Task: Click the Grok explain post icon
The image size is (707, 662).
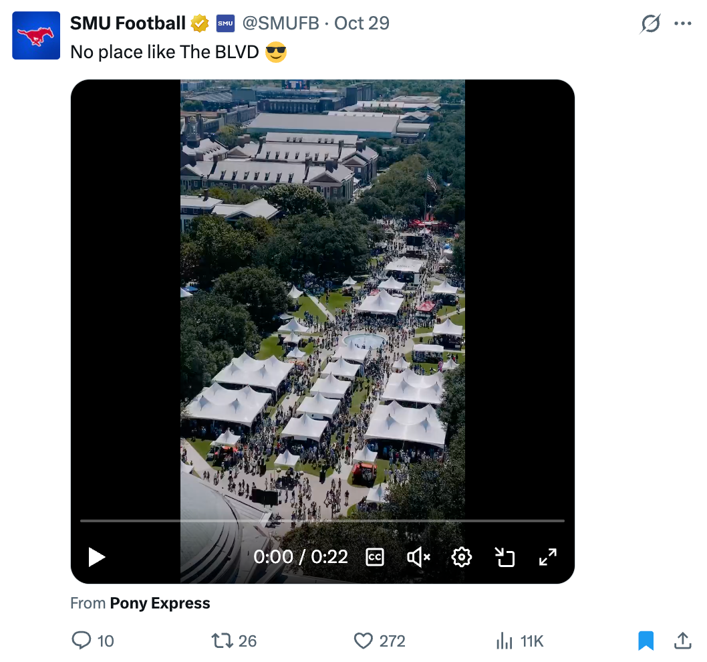Action: (650, 24)
